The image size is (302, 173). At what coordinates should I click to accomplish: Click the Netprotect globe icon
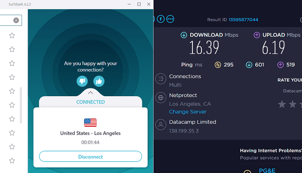click(x=161, y=98)
